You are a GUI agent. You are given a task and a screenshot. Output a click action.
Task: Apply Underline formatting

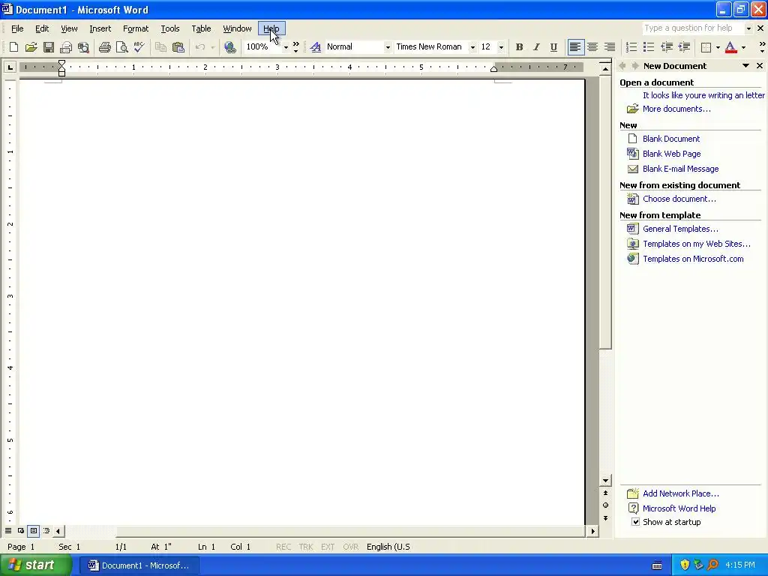(553, 47)
